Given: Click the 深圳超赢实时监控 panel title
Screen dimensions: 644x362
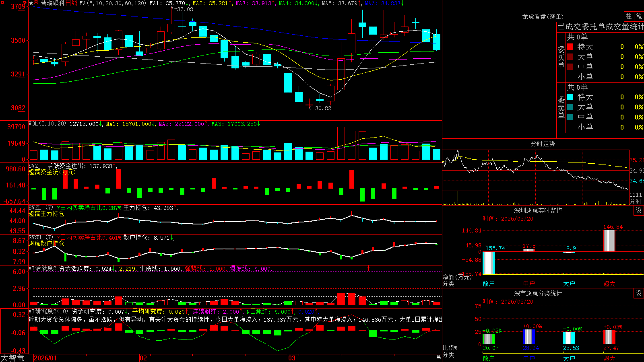Looking at the screenshot, I should coord(538,210).
